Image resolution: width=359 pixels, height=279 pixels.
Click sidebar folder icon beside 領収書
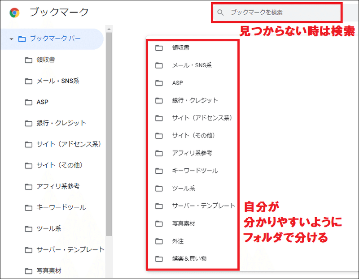click(x=28, y=60)
